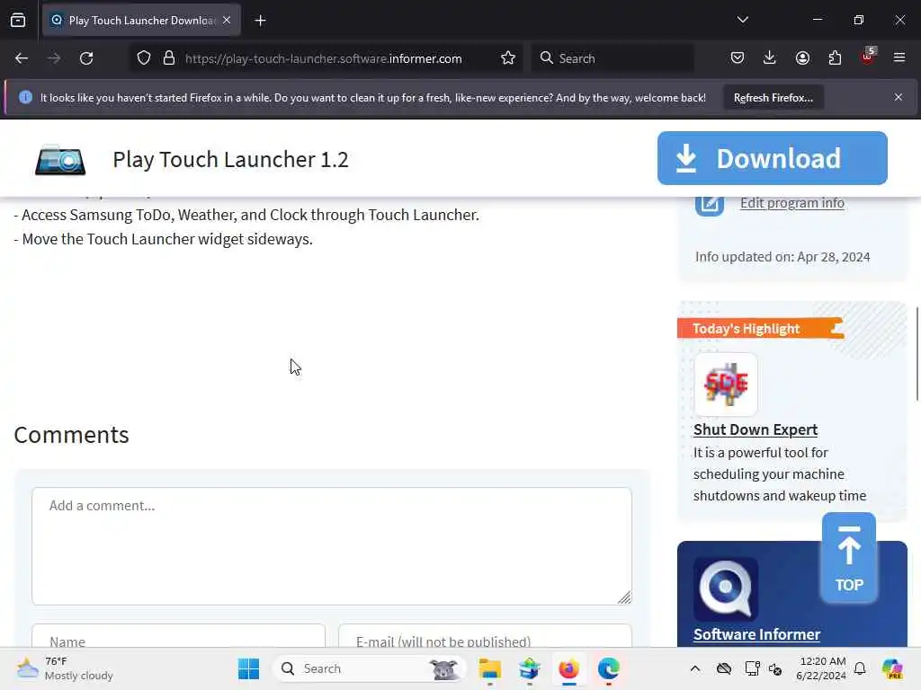
Task: Open the Edit program info link
Action: (792, 202)
